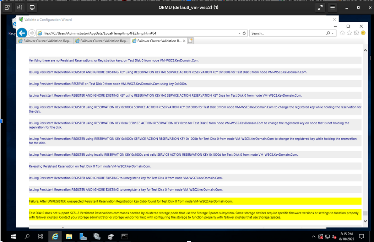374x242 pixels.
Task: Click the QEMU monitor display icon
Action: coord(32,7)
